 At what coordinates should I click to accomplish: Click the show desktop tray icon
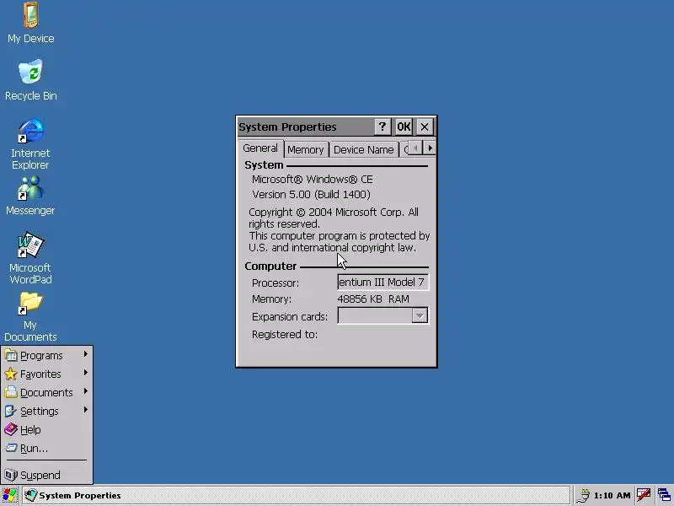point(664,495)
